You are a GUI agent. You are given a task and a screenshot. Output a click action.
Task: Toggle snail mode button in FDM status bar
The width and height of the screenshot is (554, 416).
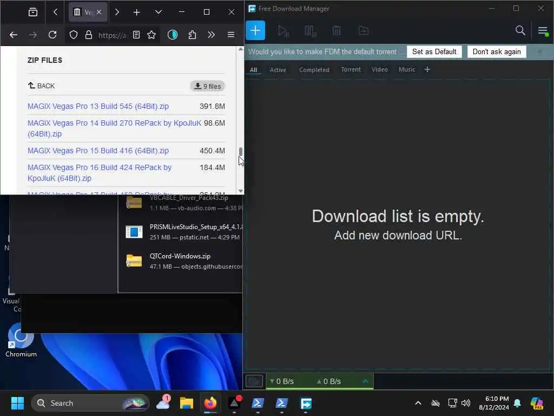click(254, 381)
